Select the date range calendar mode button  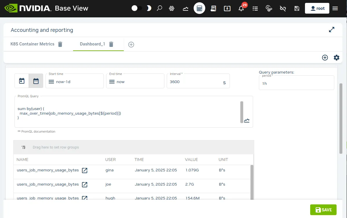tap(36, 81)
